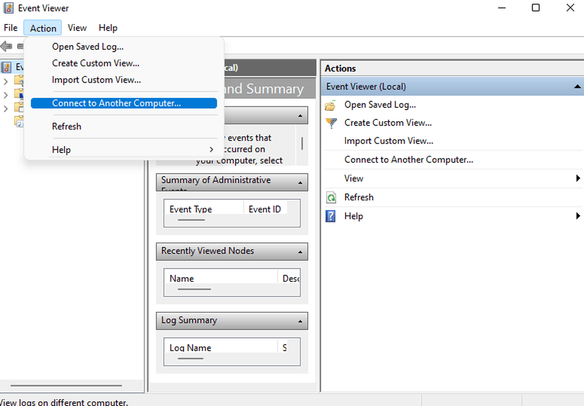
Task: Open the View menu in the menu bar
Action: pyautogui.click(x=77, y=28)
